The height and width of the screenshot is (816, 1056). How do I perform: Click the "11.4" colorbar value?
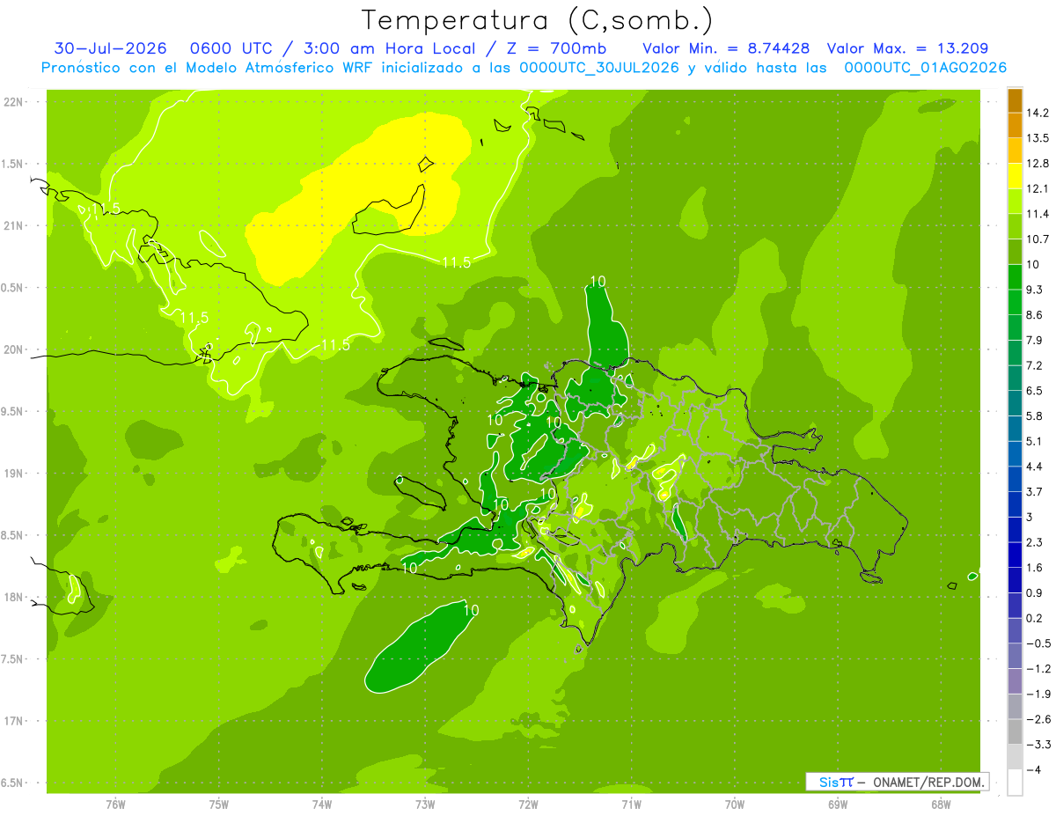click(1037, 214)
